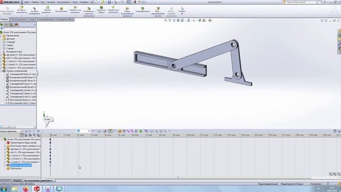This screenshot has width=341, height=192.
Task: Click the 5 сек mark on the time ruler
Action: click(122, 135)
